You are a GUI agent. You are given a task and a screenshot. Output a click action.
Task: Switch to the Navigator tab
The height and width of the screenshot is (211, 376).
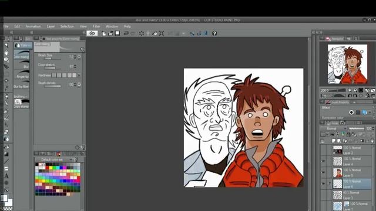[335, 39]
